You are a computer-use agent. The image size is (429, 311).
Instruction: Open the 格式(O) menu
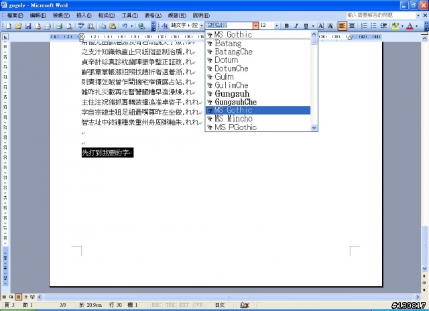[107, 15]
